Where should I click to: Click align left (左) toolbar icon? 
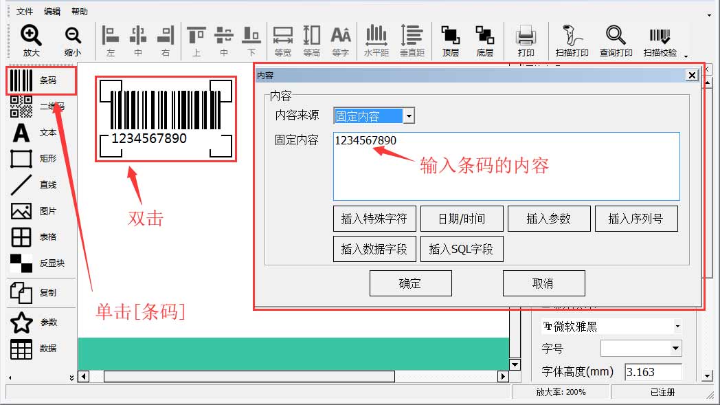pos(111,36)
